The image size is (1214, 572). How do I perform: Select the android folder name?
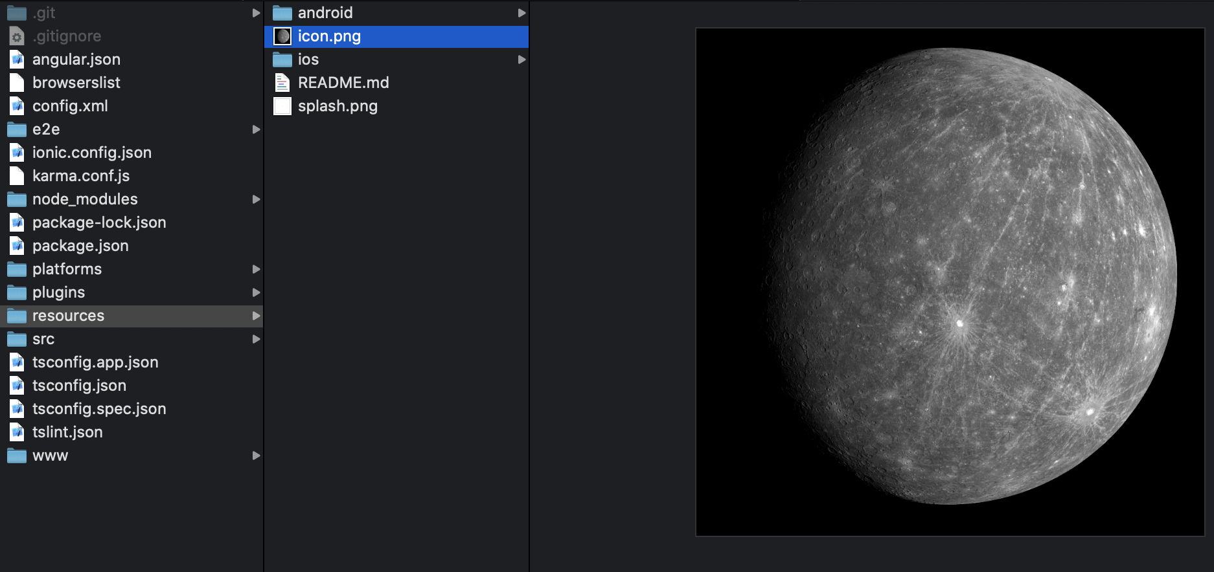click(x=325, y=13)
